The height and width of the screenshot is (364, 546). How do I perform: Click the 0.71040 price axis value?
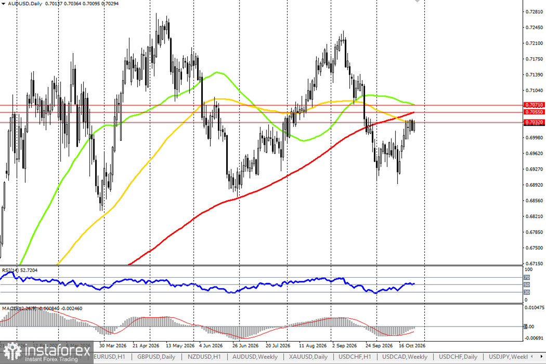point(534,90)
